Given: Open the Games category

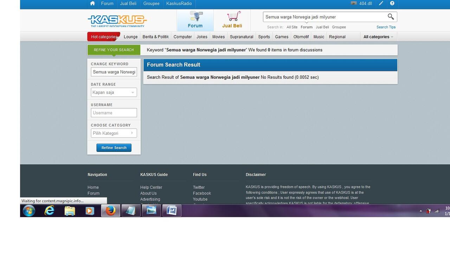Looking at the screenshot, I should (x=282, y=37).
